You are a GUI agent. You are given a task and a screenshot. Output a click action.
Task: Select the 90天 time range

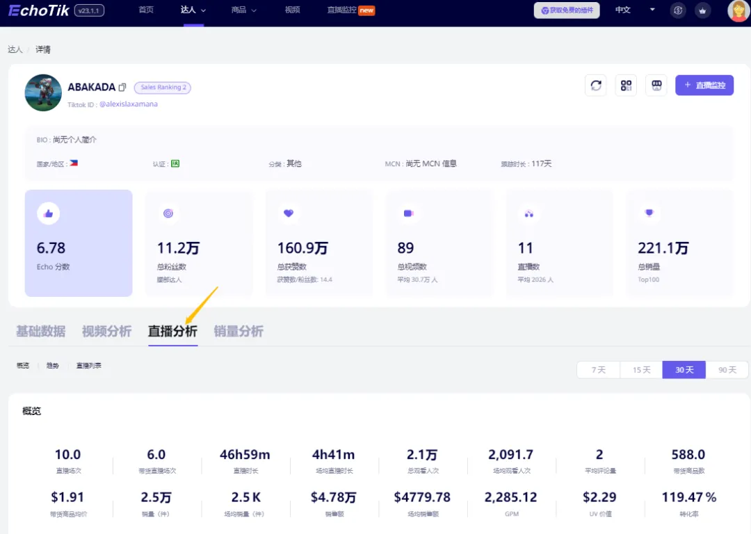(x=727, y=370)
